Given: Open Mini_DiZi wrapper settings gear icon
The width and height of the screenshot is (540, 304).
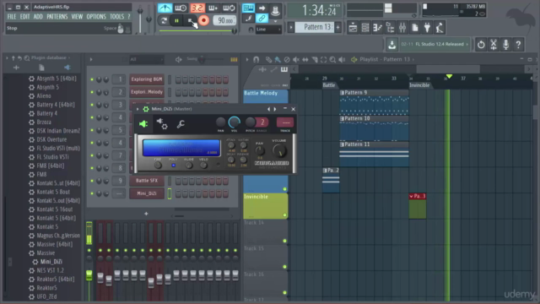Looking at the screenshot, I should pyautogui.click(x=162, y=124).
